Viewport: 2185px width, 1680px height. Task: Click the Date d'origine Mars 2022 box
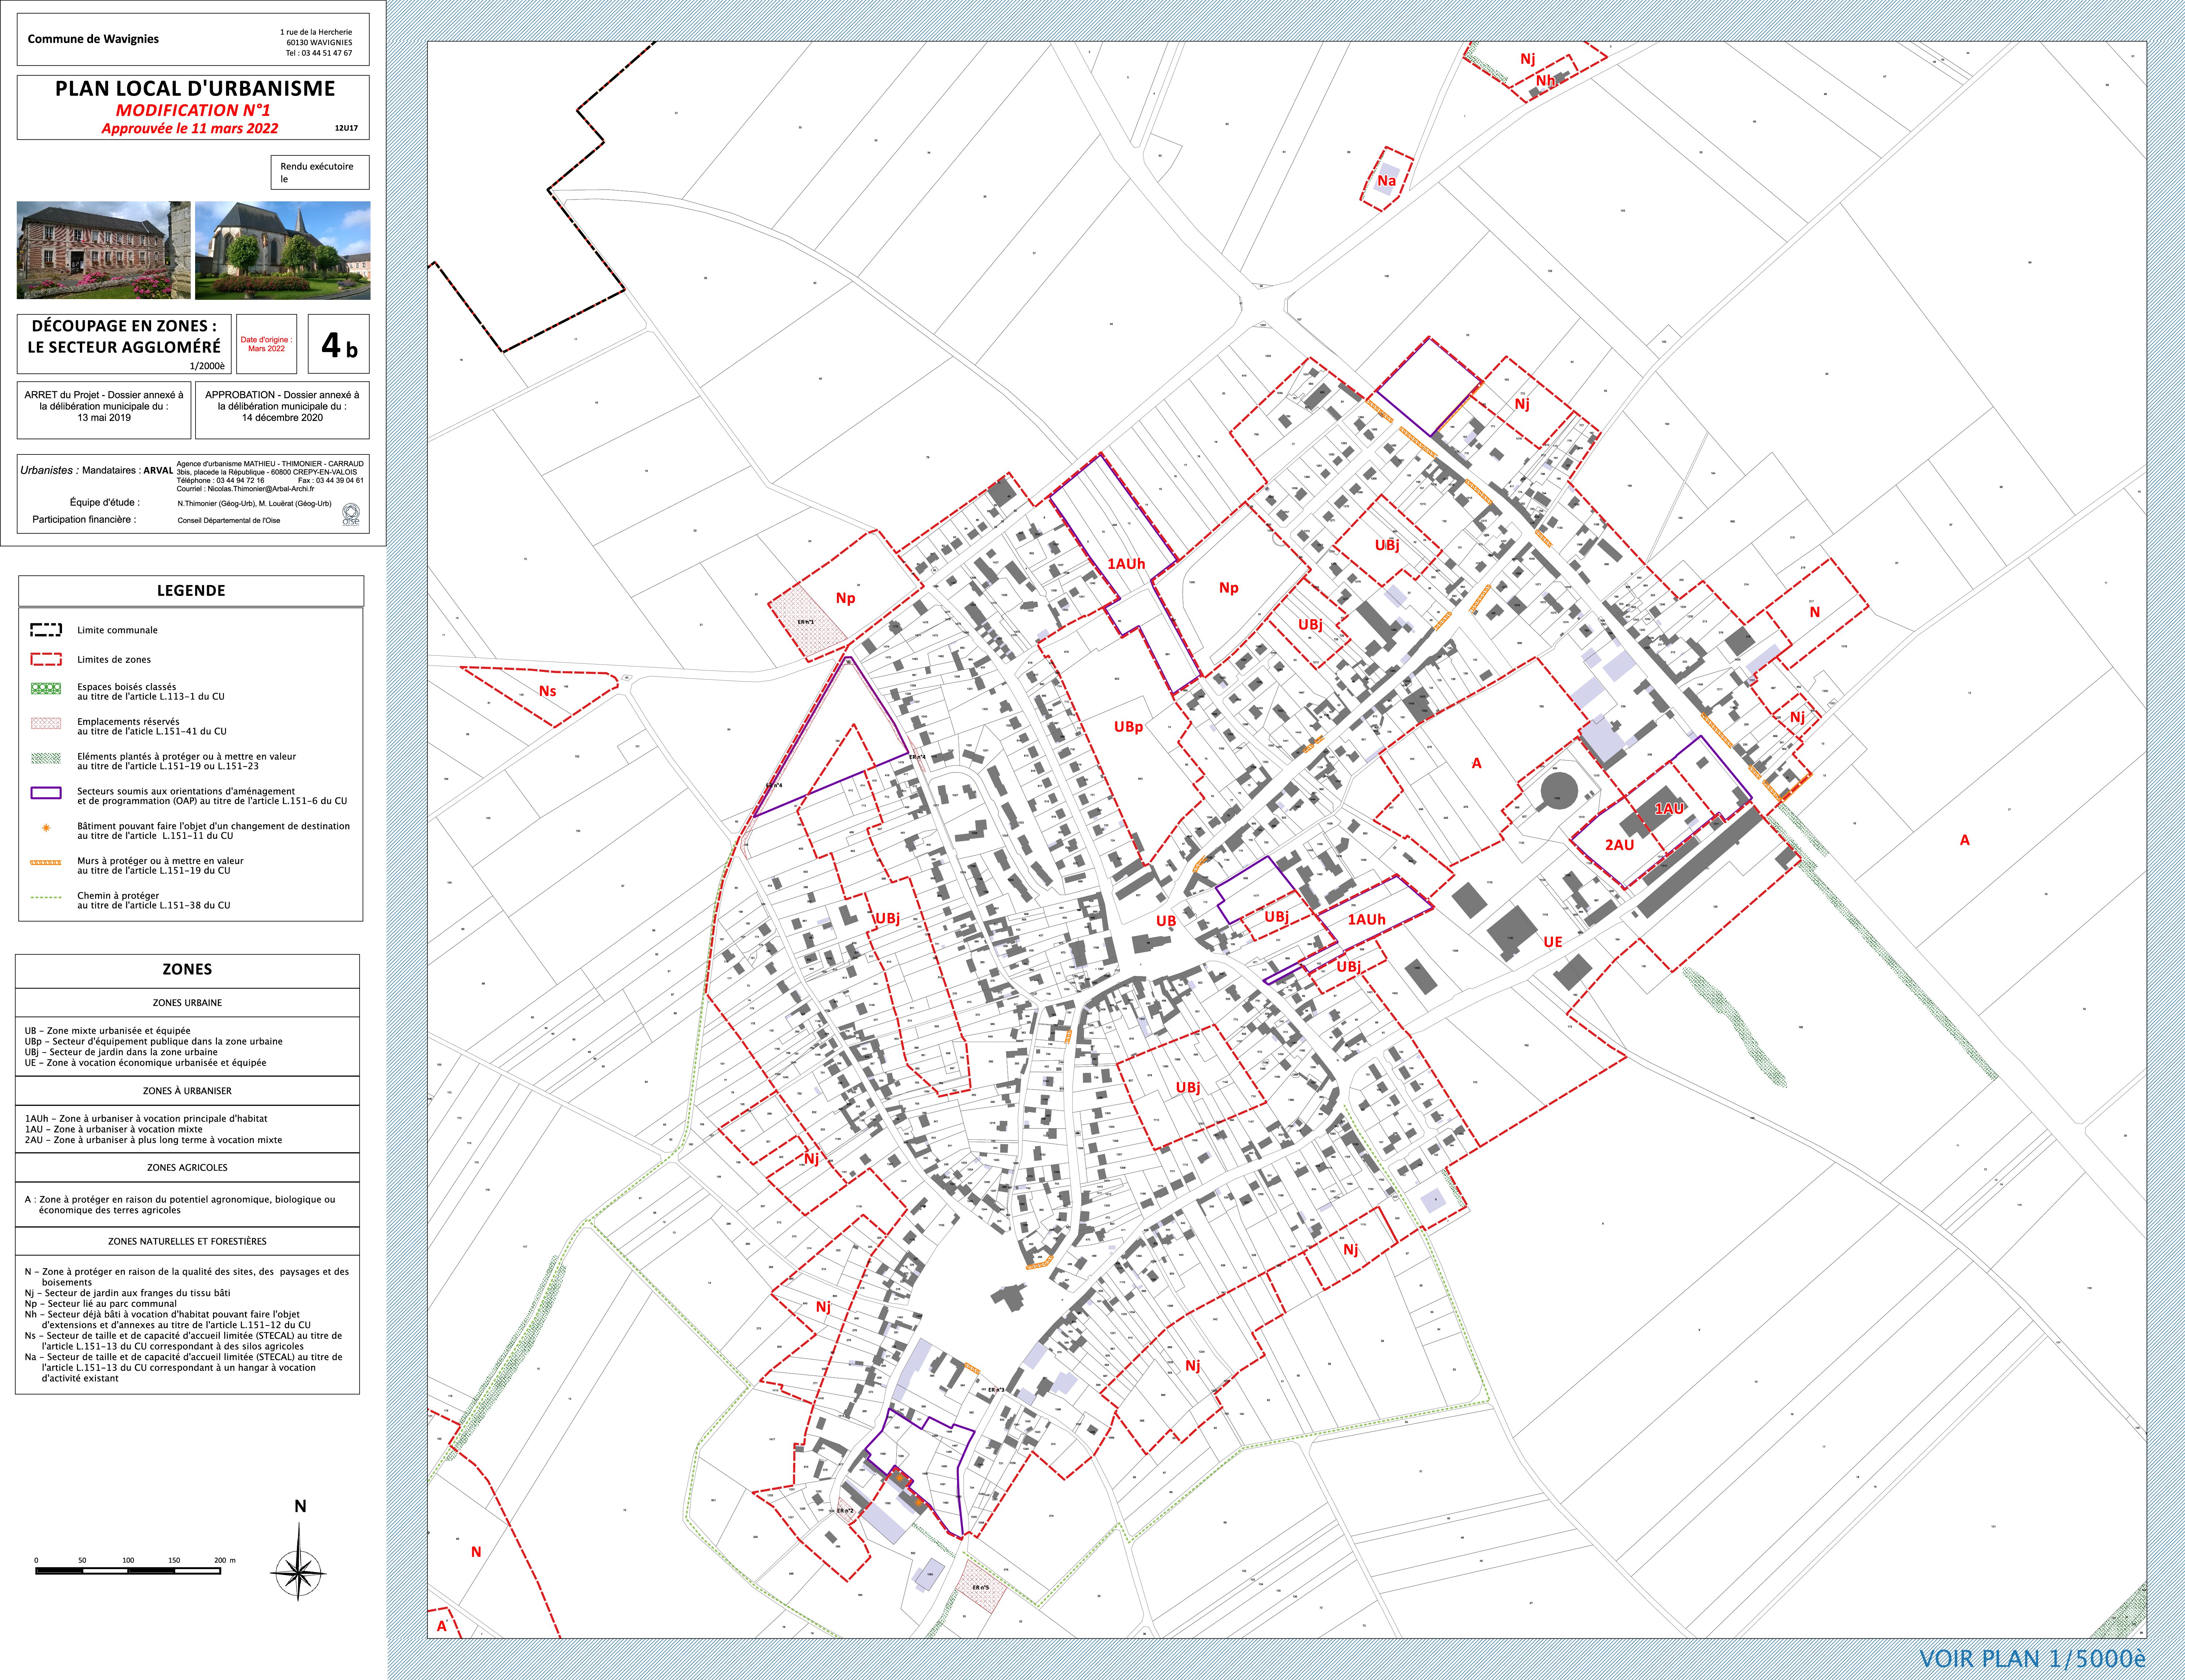[267, 344]
